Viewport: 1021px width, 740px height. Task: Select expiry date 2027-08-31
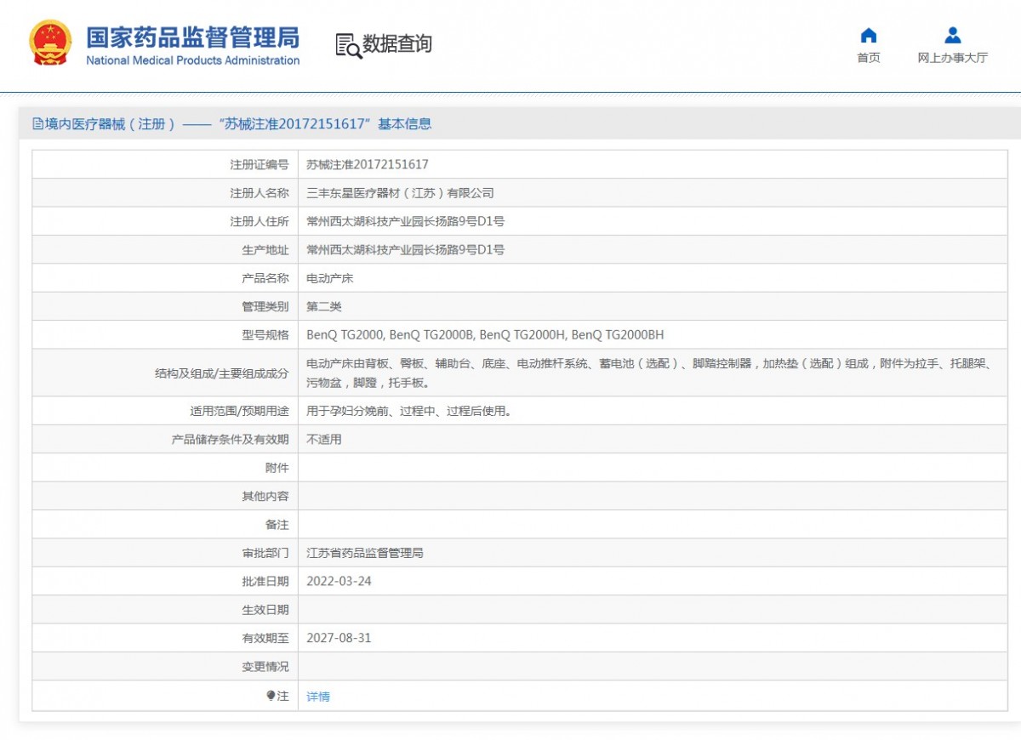tap(339, 638)
